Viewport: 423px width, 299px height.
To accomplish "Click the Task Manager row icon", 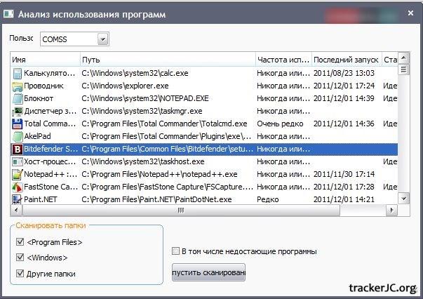I will click(18, 111).
